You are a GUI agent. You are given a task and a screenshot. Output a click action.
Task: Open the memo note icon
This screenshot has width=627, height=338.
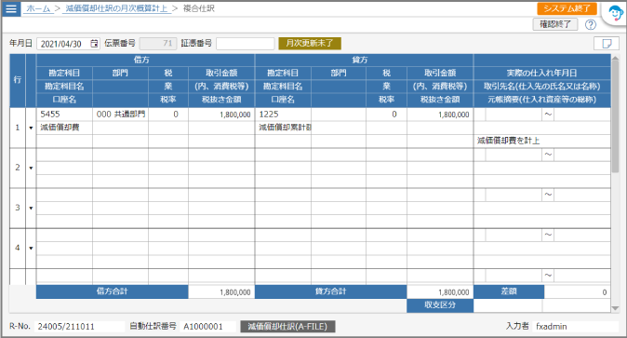pyautogui.click(x=607, y=43)
